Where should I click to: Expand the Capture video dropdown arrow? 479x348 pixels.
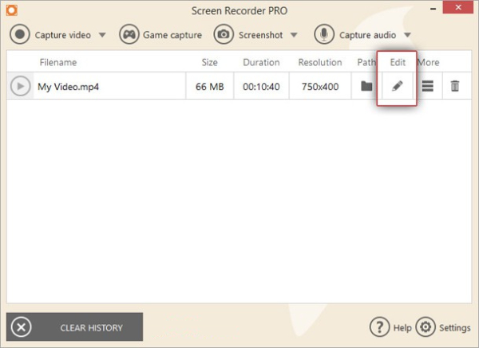[x=101, y=35]
